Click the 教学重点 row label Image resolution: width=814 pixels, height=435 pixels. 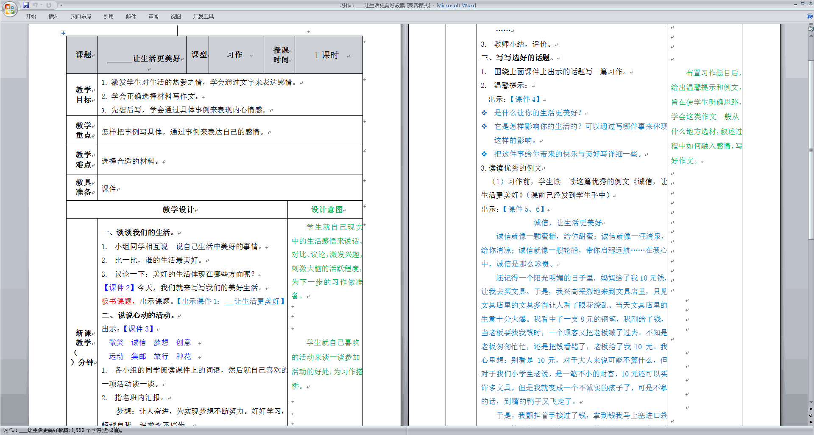pos(84,130)
